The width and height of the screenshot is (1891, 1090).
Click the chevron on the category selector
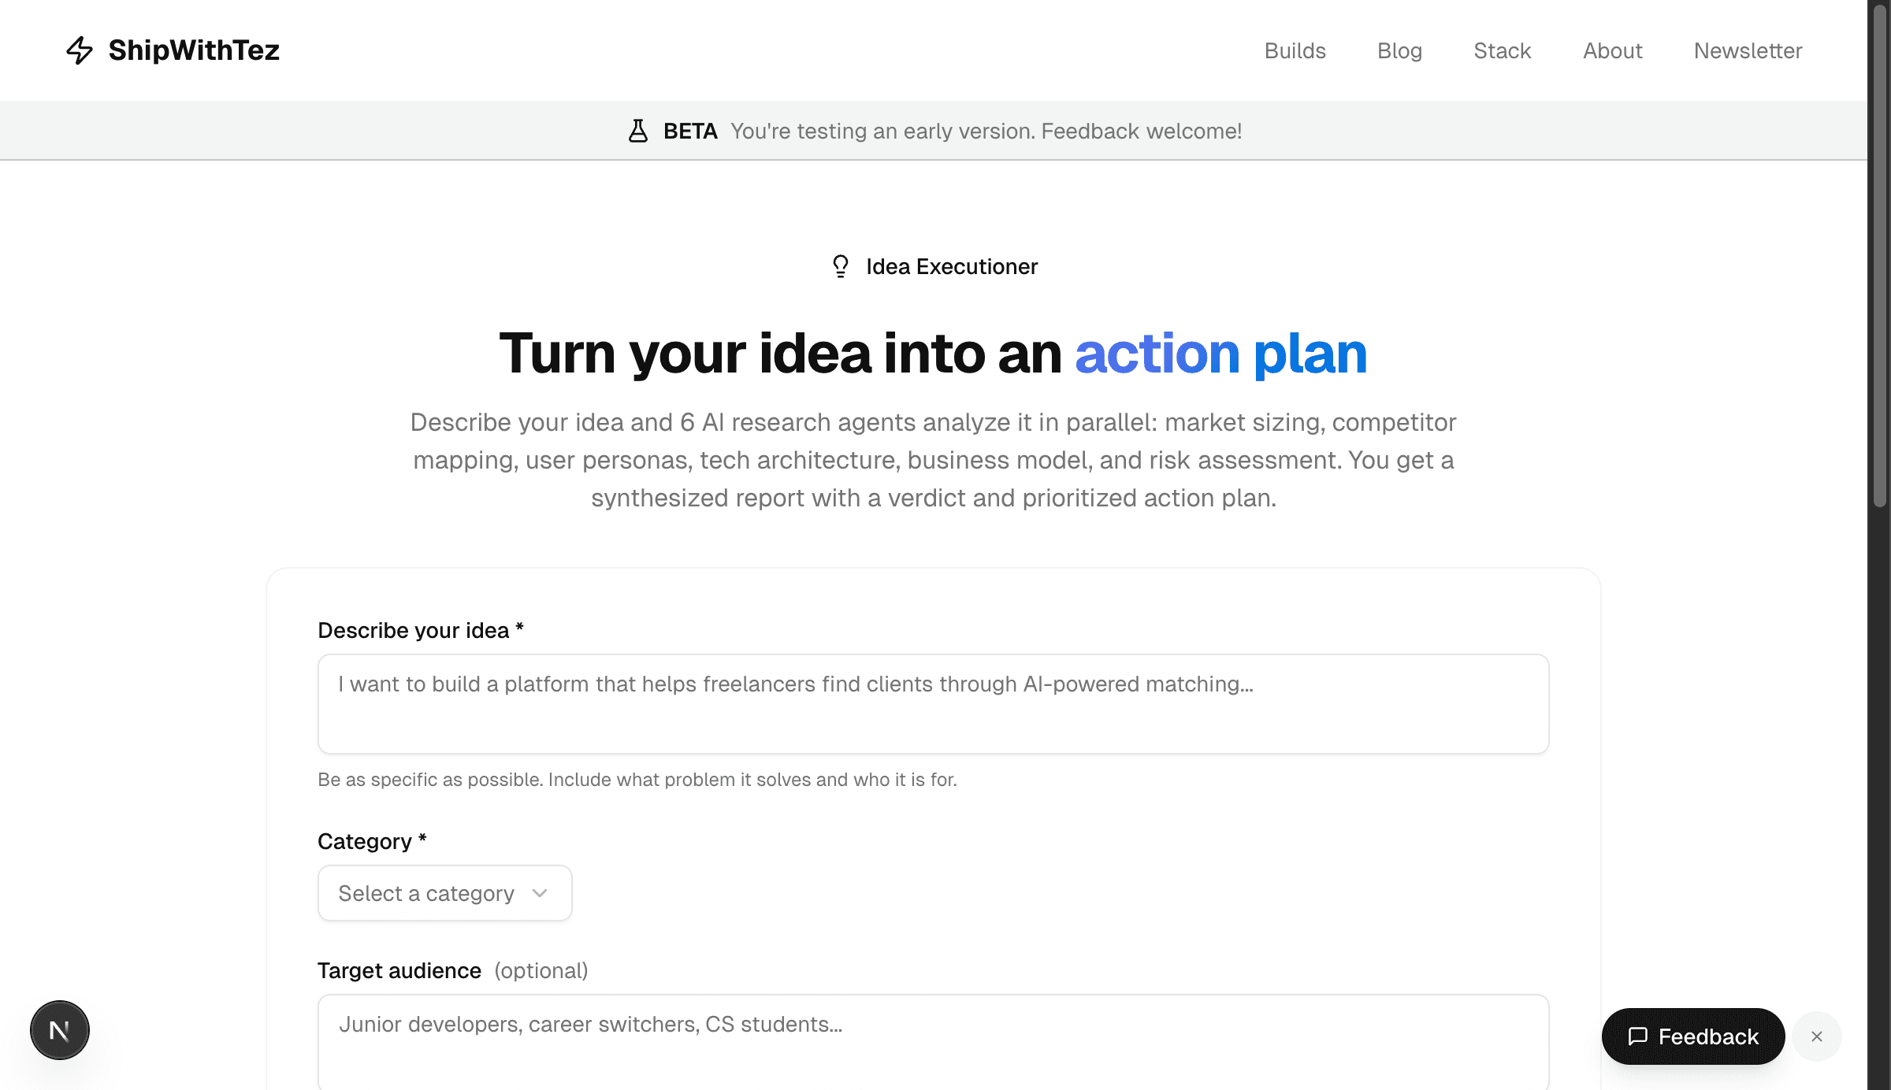tap(540, 893)
